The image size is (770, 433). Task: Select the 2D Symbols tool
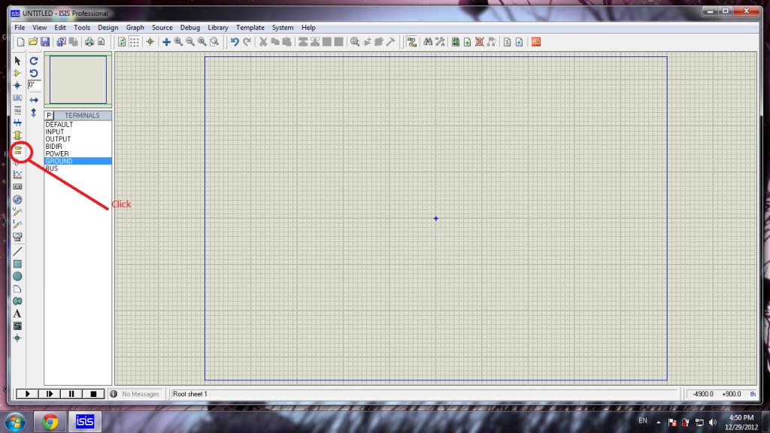pos(17,326)
